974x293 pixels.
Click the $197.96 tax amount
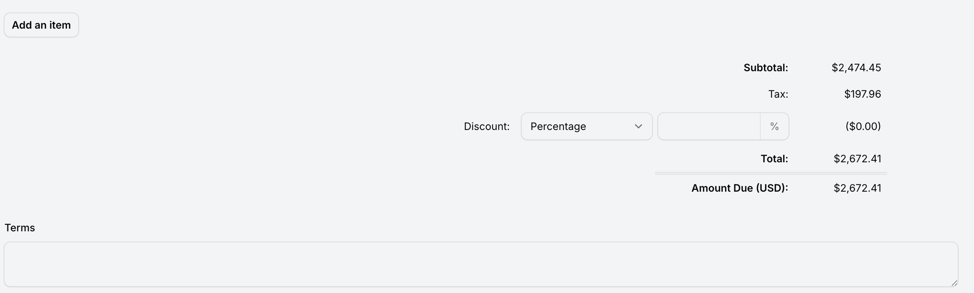[863, 94]
